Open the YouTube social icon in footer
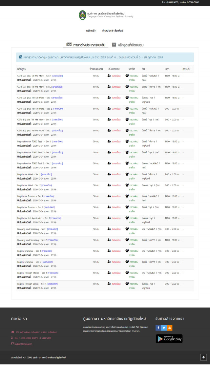The image size is (210, 366). pos(170,328)
